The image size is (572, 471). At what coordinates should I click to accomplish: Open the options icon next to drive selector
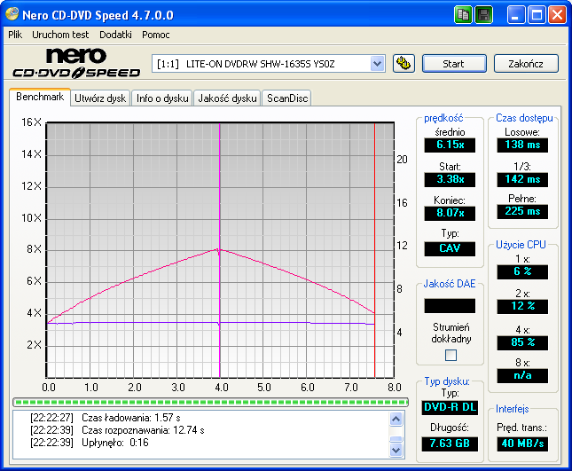(404, 64)
